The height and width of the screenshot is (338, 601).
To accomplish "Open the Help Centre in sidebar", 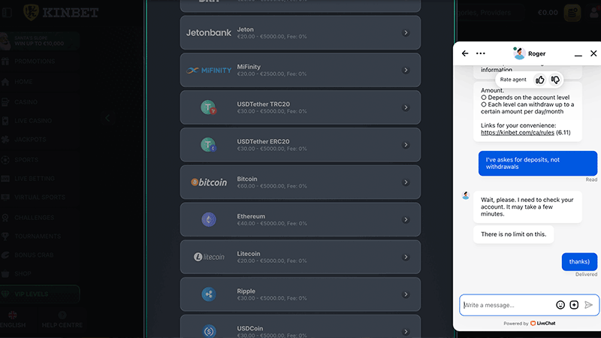I will pos(62,321).
